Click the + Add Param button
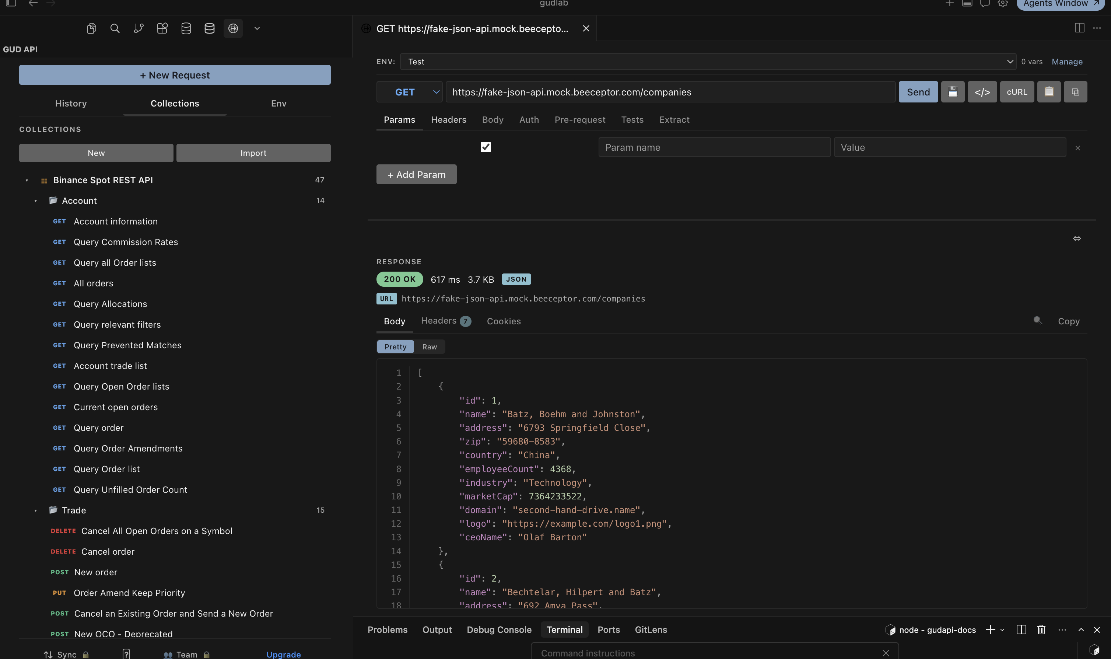The height and width of the screenshot is (659, 1111). 417,175
